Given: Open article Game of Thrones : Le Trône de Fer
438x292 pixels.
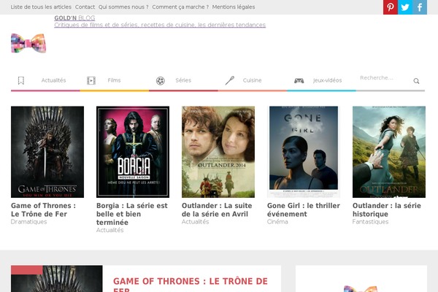Looking at the screenshot, I should (x=43, y=210).
